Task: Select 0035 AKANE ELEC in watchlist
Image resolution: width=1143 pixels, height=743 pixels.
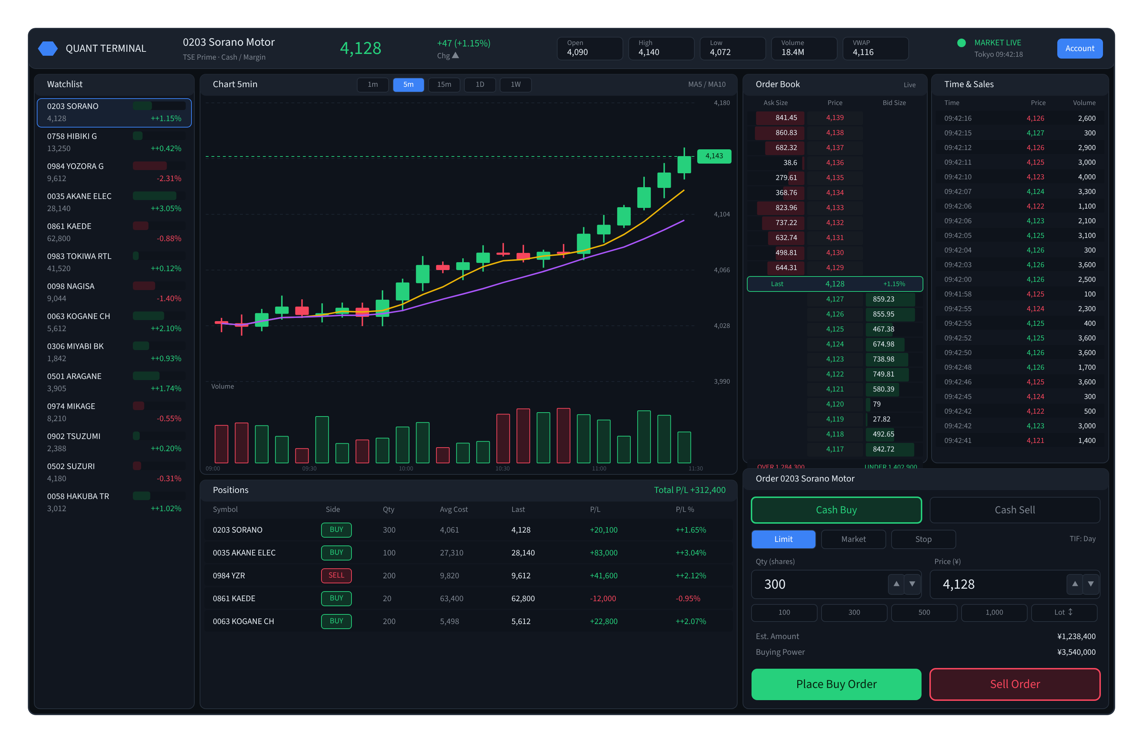Action: 114,203
